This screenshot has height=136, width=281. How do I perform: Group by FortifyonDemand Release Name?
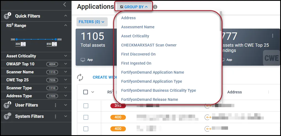[x=149, y=99]
